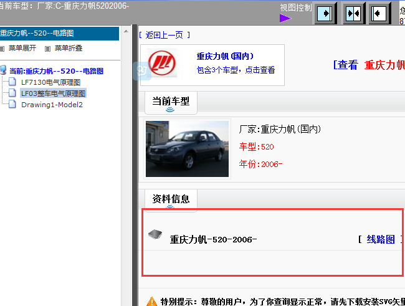The width and height of the screenshot is (405, 306).
Task: Click the 视图控制 label
Action: [x=296, y=7]
